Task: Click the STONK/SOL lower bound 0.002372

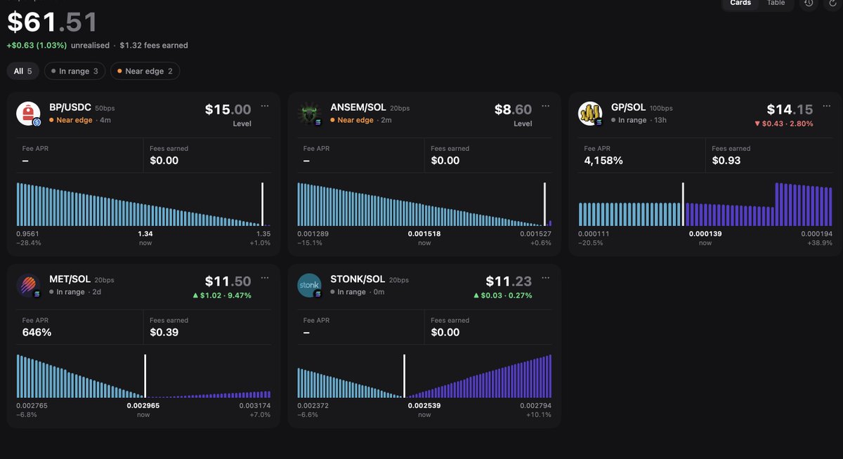Action: pos(313,406)
